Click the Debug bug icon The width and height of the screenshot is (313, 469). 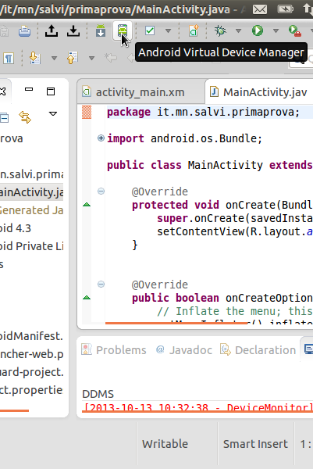point(220,30)
